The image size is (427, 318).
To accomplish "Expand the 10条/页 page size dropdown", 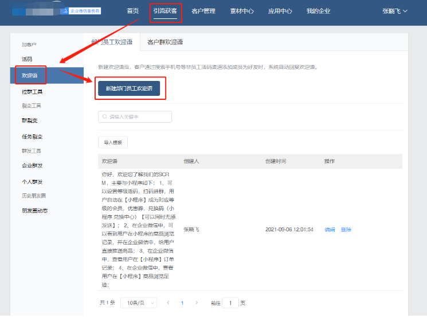I will (139, 303).
